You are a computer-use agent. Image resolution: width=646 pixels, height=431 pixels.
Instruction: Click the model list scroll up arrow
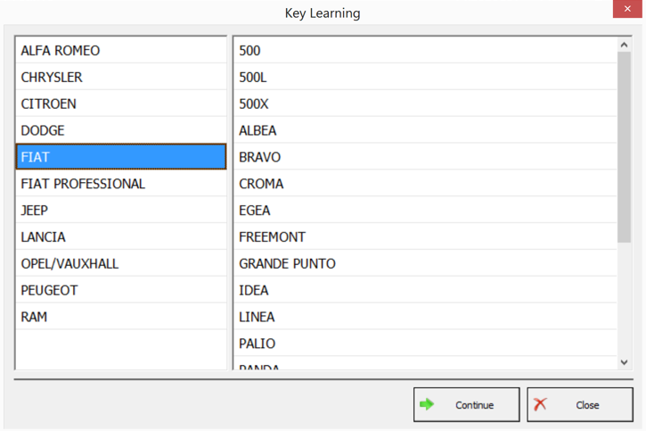coord(624,45)
